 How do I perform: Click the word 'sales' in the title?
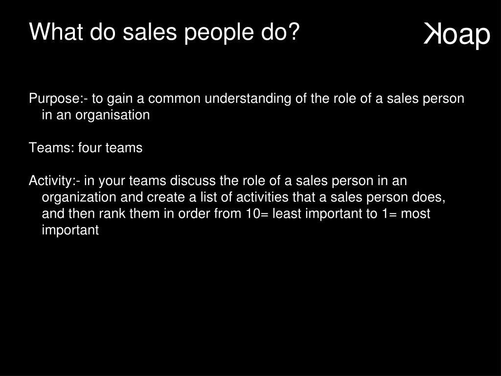150,32
